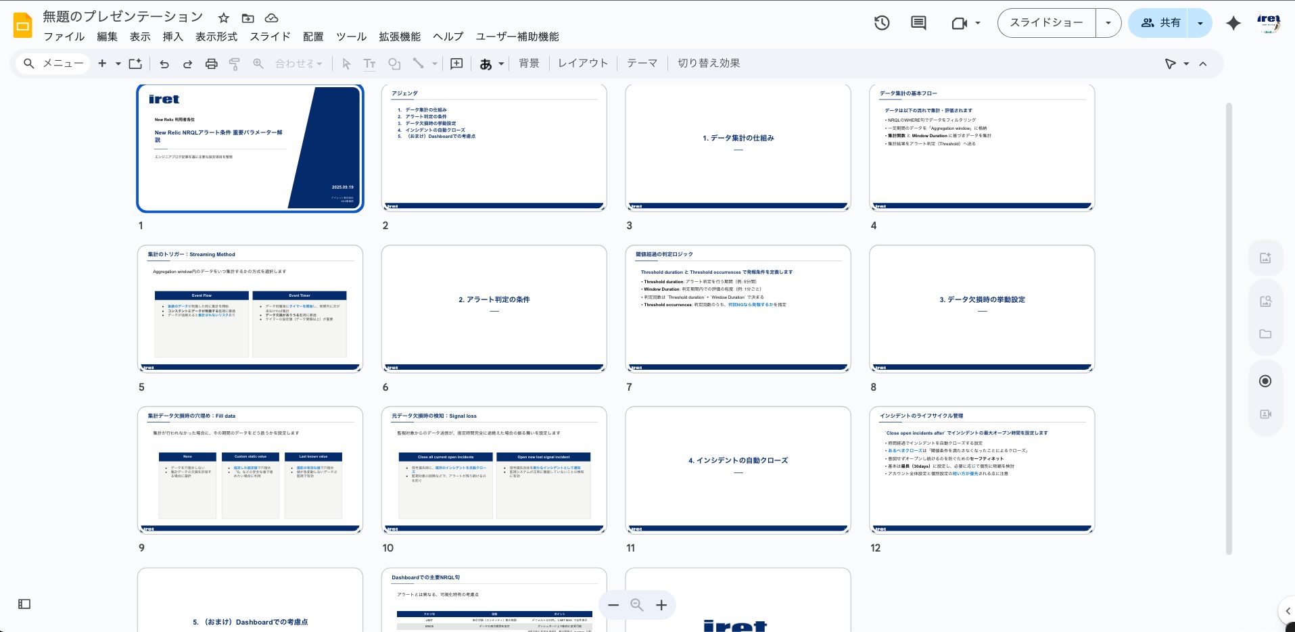Click the pointer mode icon
This screenshot has height=632, width=1295.
pyautogui.click(x=1170, y=64)
